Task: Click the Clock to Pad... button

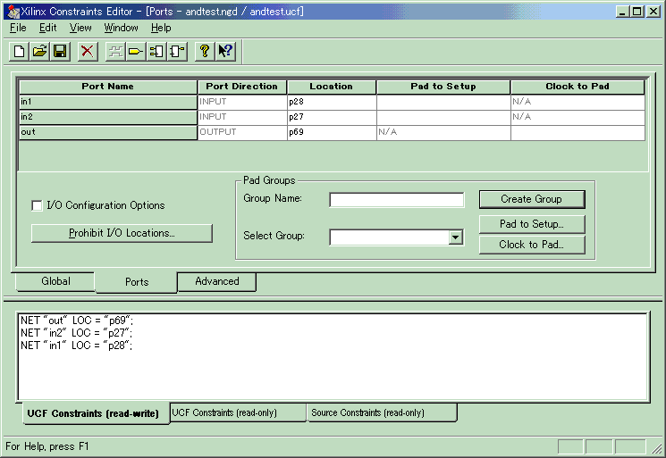Action: pos(532,245)
